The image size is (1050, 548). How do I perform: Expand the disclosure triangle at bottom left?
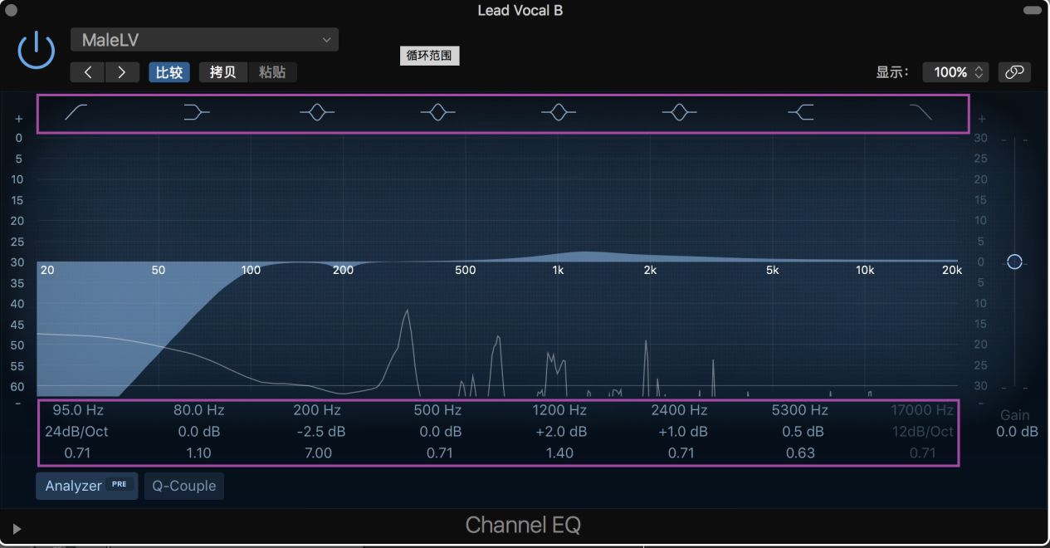17,528
